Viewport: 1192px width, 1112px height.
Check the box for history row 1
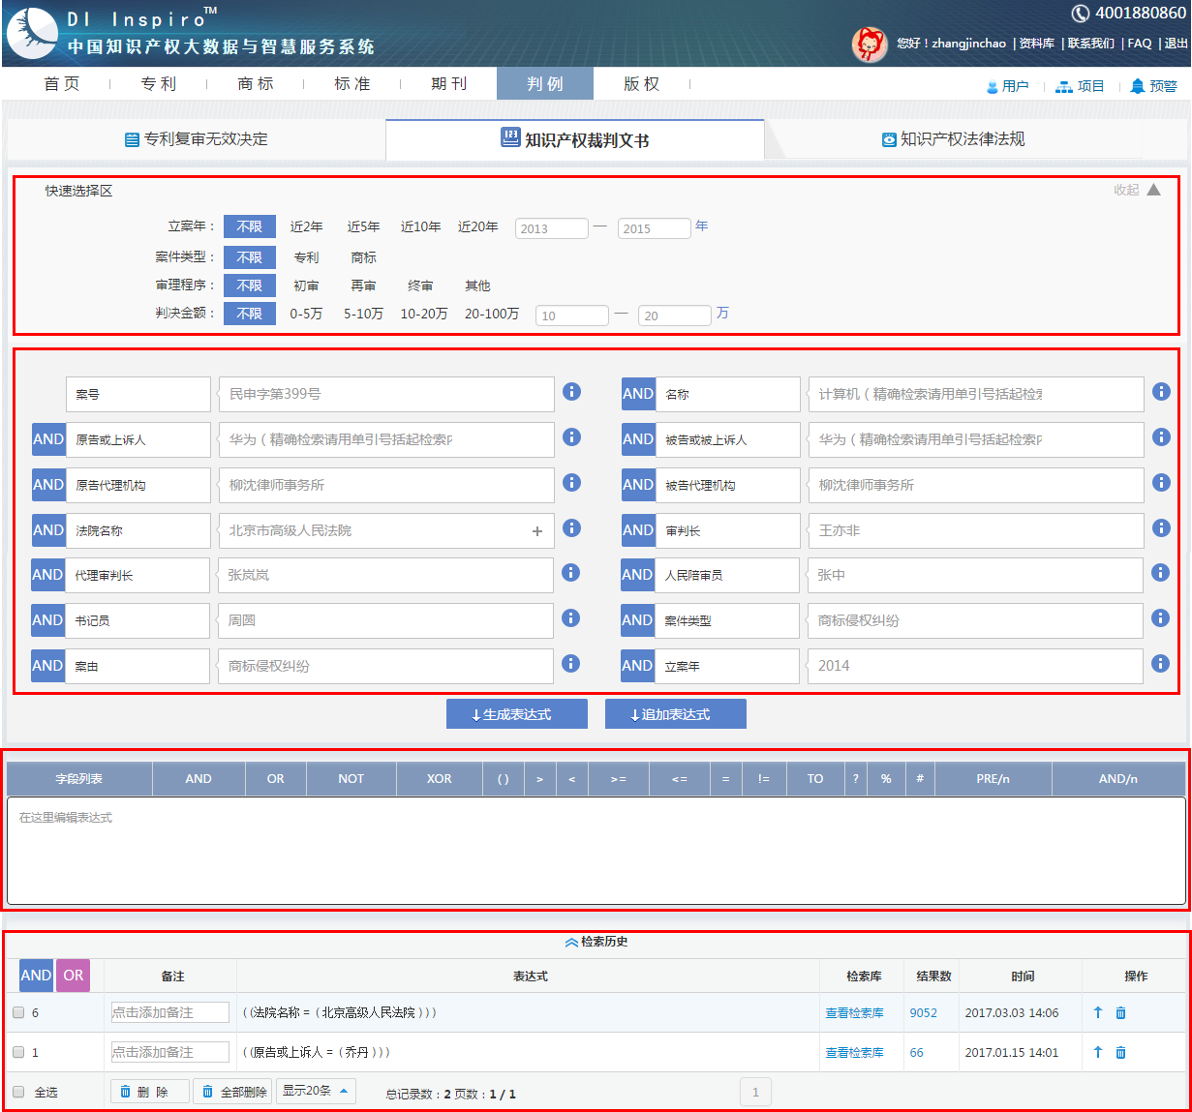pos(18,1053)
